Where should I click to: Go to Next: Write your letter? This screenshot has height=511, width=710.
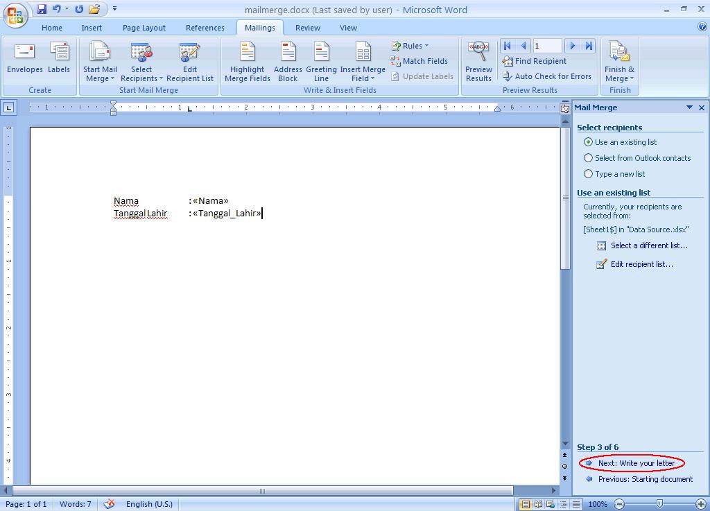[637, 463]
